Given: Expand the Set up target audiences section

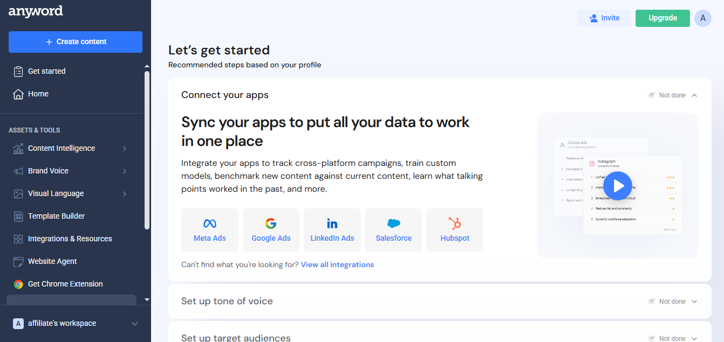Looking at the screenshot, I should click(694, 338).
